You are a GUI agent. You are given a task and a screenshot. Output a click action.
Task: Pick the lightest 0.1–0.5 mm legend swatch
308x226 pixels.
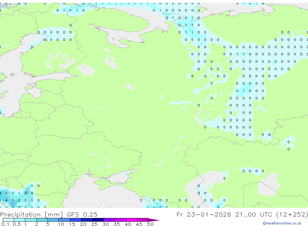click(8, 220)
